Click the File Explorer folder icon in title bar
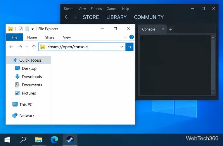This screenshot has height=146, width=223. coord(11,29)
